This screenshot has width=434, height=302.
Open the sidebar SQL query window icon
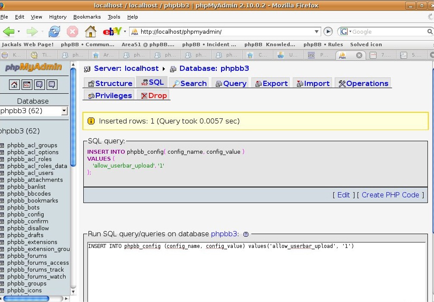pos(27,85)
